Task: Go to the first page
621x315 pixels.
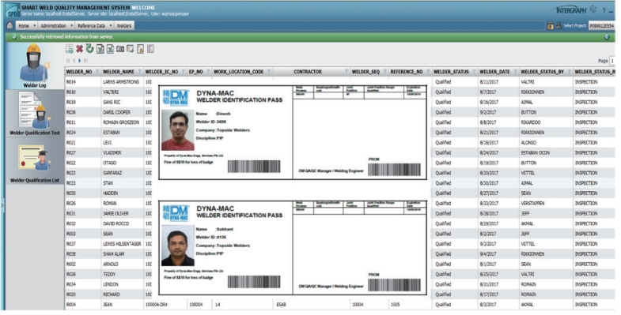Action: coord(68,61)
